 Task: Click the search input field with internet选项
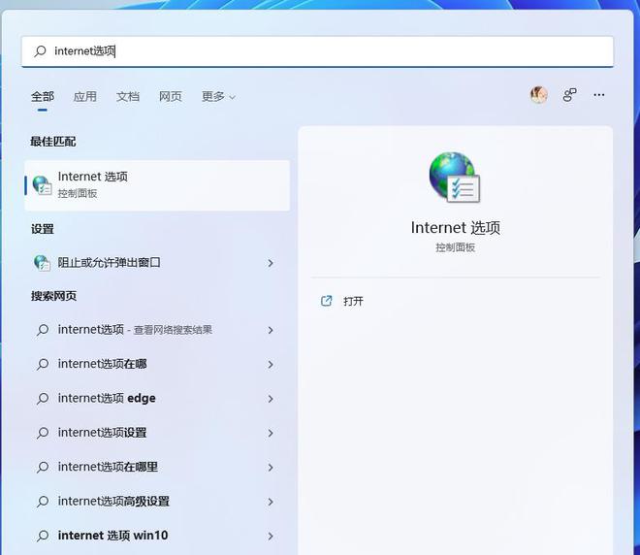[317, 51]
